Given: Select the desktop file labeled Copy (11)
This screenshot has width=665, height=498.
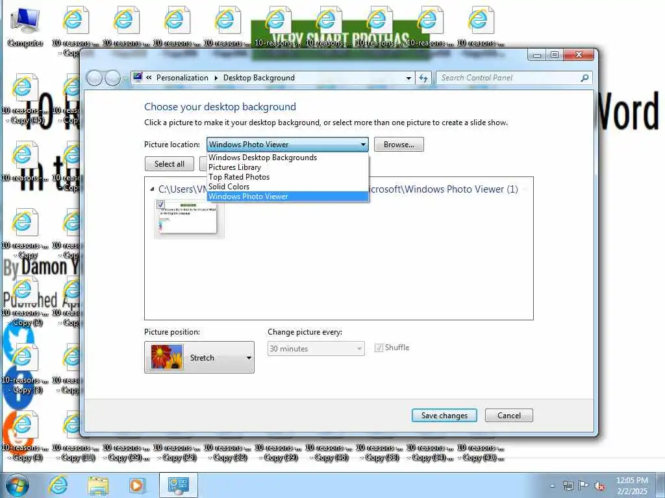Looking at the screenshot, I should pyautogui.click(x=75, y=452).
